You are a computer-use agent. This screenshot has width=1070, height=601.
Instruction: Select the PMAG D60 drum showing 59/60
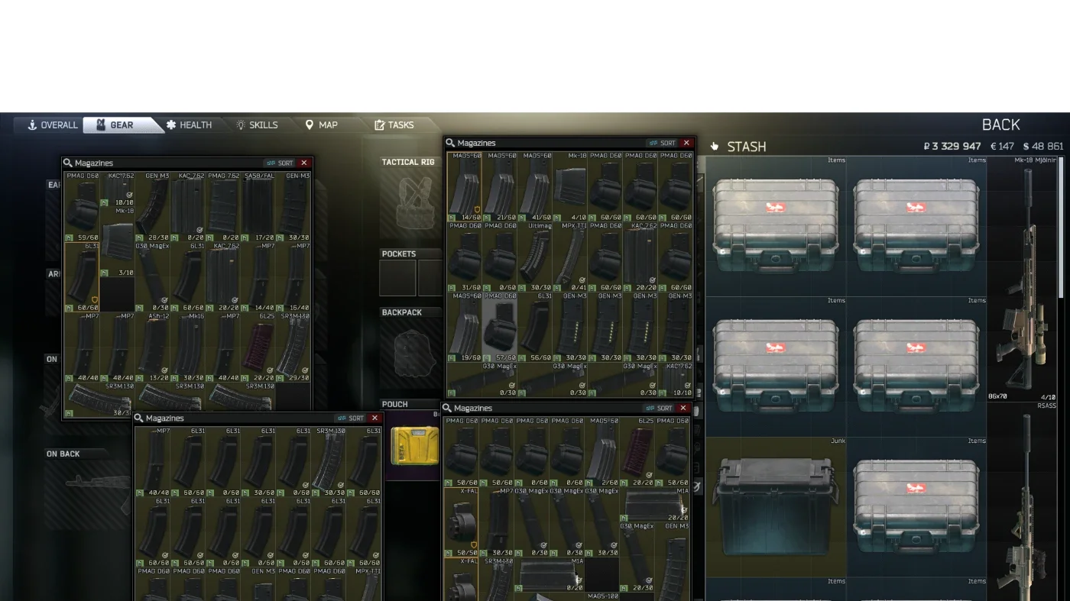[x=83, y=207]
